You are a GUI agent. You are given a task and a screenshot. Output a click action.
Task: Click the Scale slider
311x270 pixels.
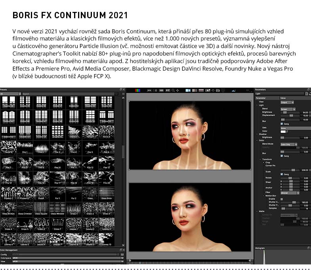coord(290,170)
